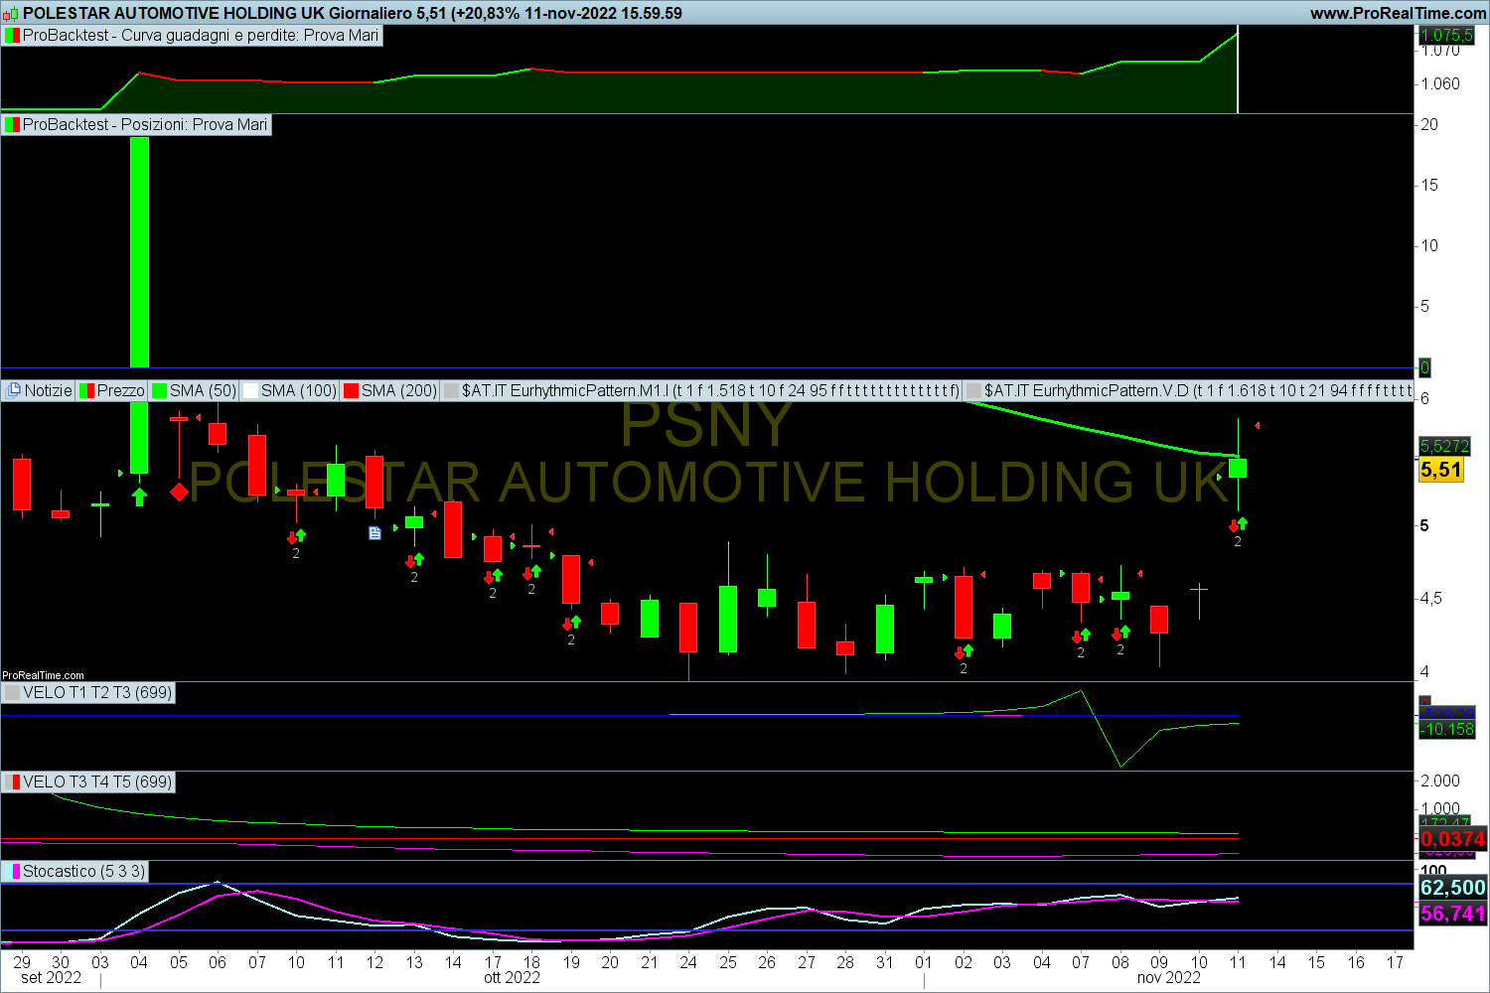This screenshot has width=1490, height=993.
Task: Click the 'set 2022' month label on the time axis
Action: tap(52, 978)
